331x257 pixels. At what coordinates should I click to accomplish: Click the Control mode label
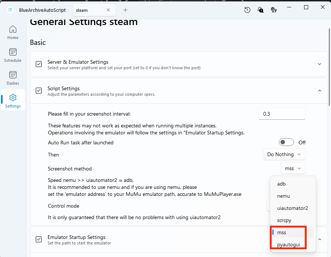tap(63, 206)
